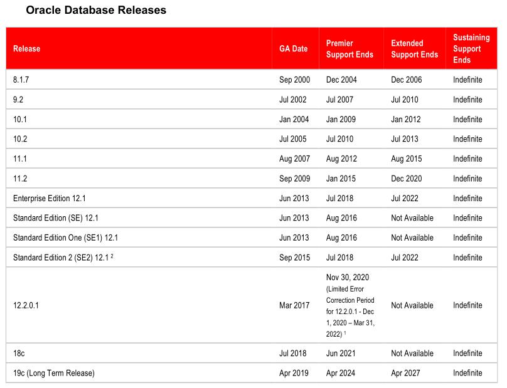Click the 'Oracle Database Releases' heading
507x388 pixels.
[x=96, y=10]
